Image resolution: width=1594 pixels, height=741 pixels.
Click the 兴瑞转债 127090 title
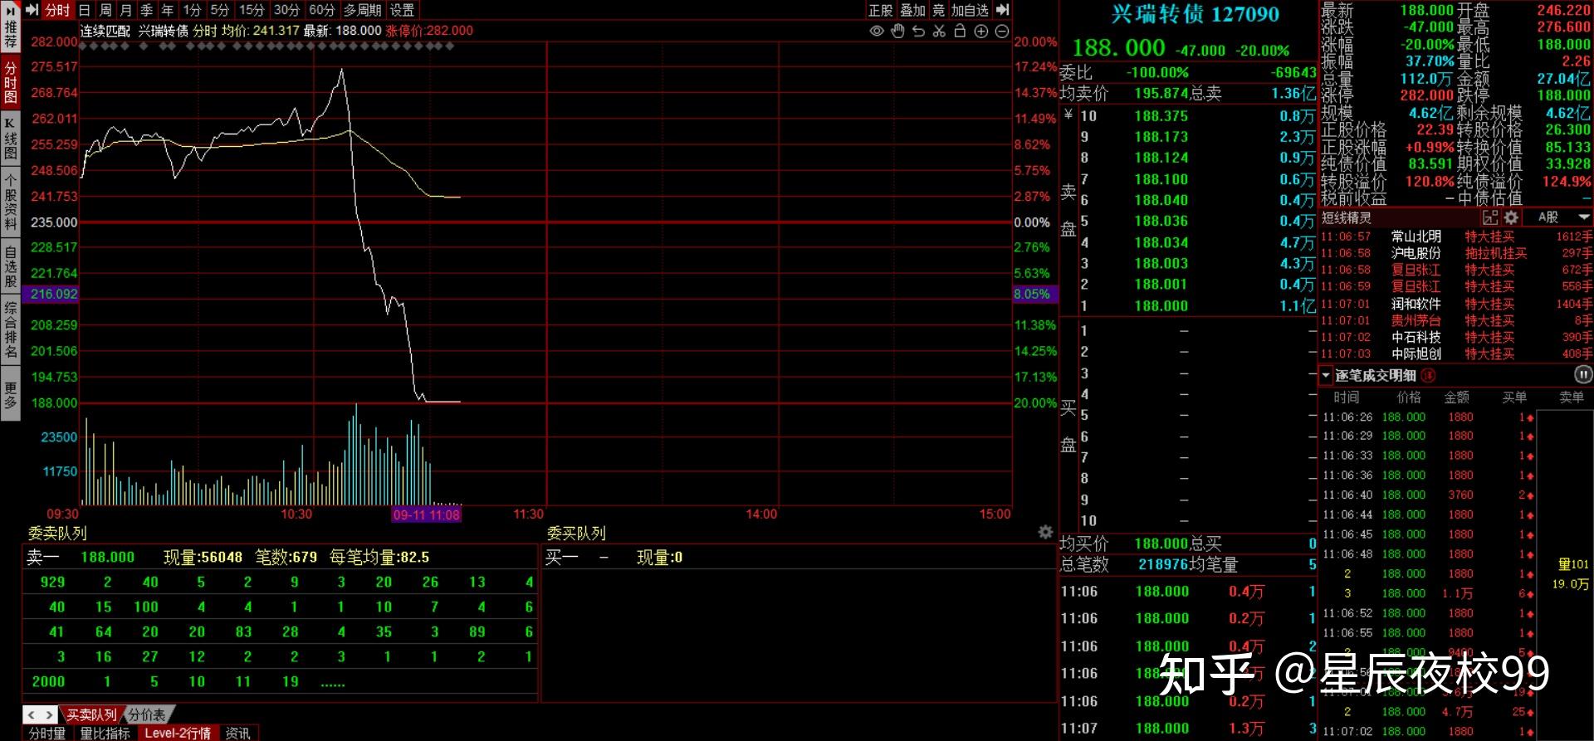[x=1195, y=14]
